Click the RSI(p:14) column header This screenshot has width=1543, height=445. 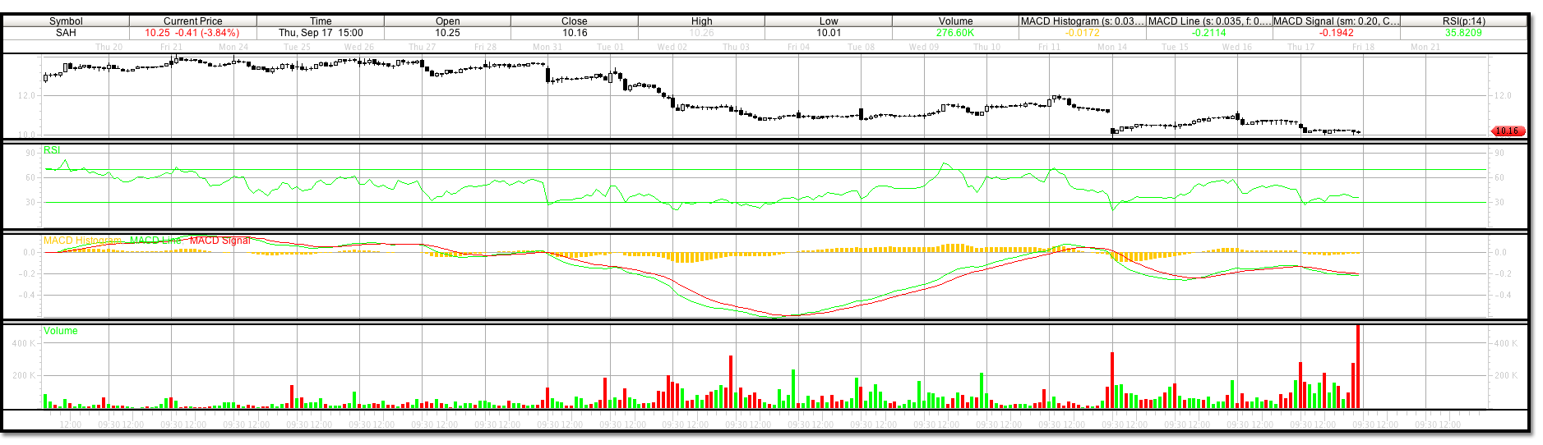tap(1463, 21)
